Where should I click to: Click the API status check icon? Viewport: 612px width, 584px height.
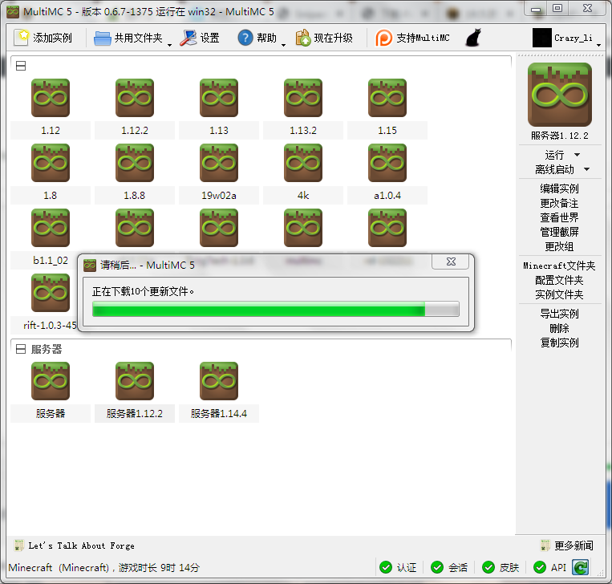click(x=539, y=567)
